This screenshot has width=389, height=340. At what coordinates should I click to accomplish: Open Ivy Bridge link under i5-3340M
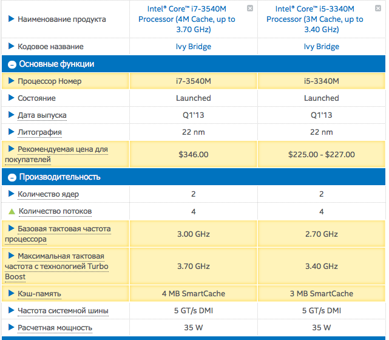(322, 47)
